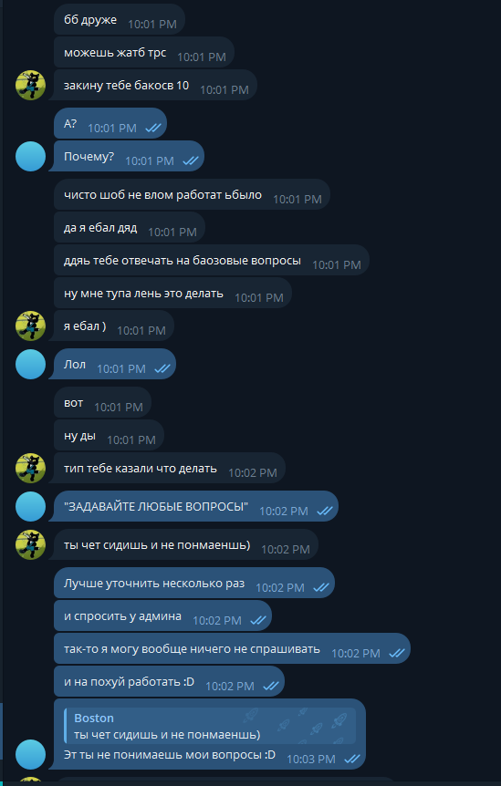
Task: Select the message "бб друже"
Action: (120, 19)
